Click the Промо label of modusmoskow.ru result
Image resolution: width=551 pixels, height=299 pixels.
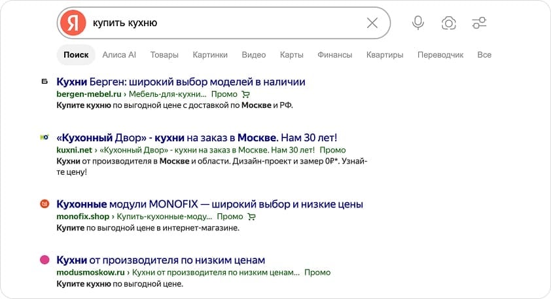pyautogui.click(x=317, y=273)
